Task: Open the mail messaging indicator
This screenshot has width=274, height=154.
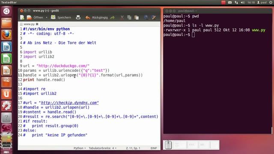Action: 230,2
